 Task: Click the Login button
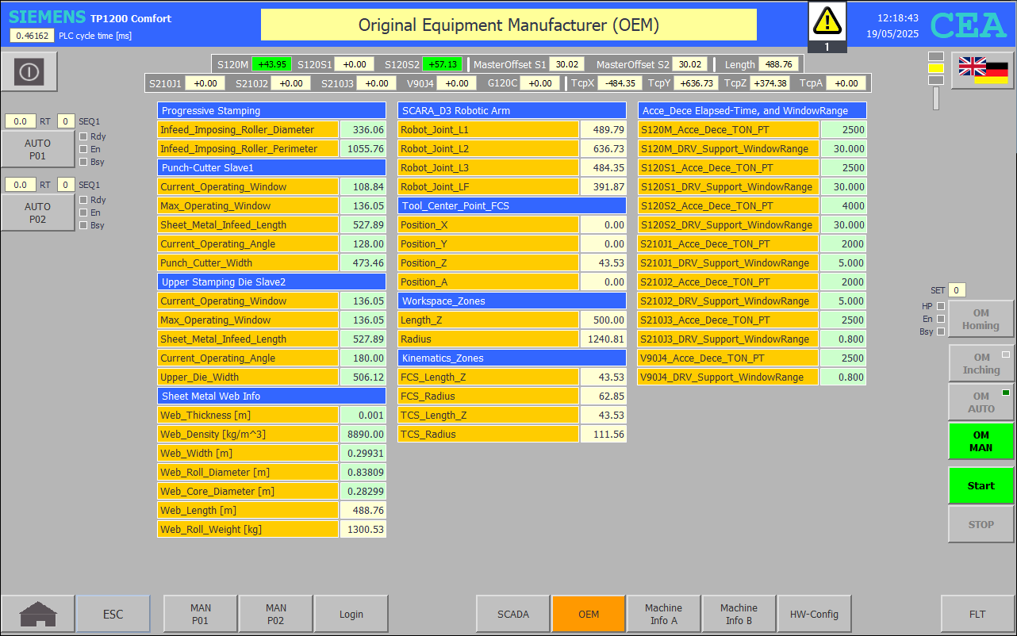(x=351, y=614)
